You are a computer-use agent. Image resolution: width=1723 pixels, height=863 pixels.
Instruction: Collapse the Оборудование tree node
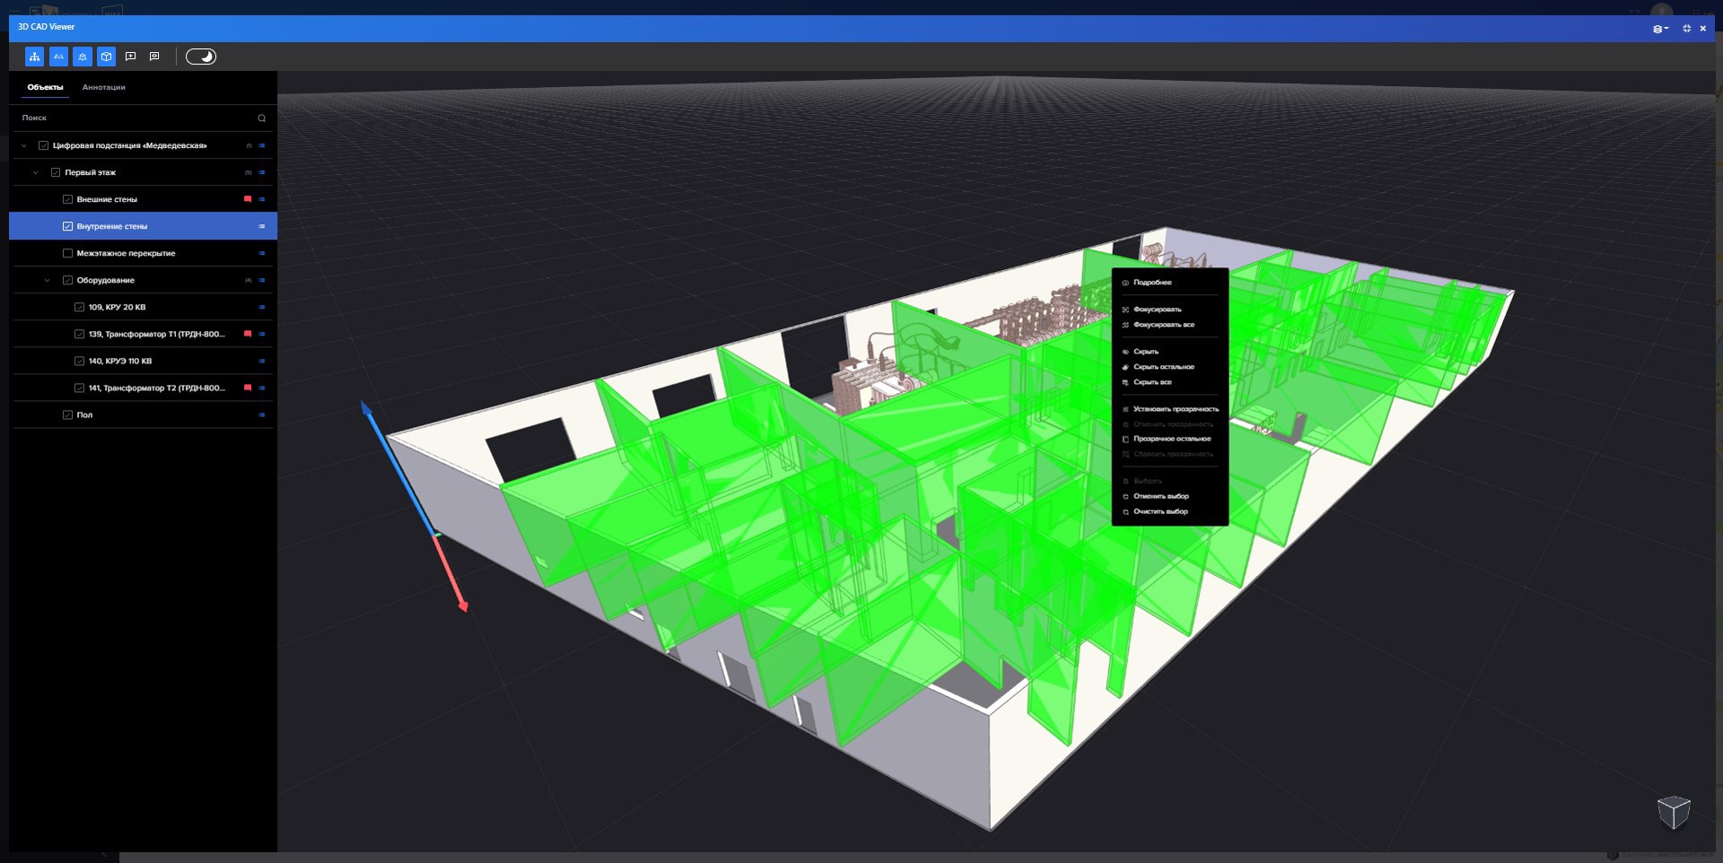(x=48, y=281)
